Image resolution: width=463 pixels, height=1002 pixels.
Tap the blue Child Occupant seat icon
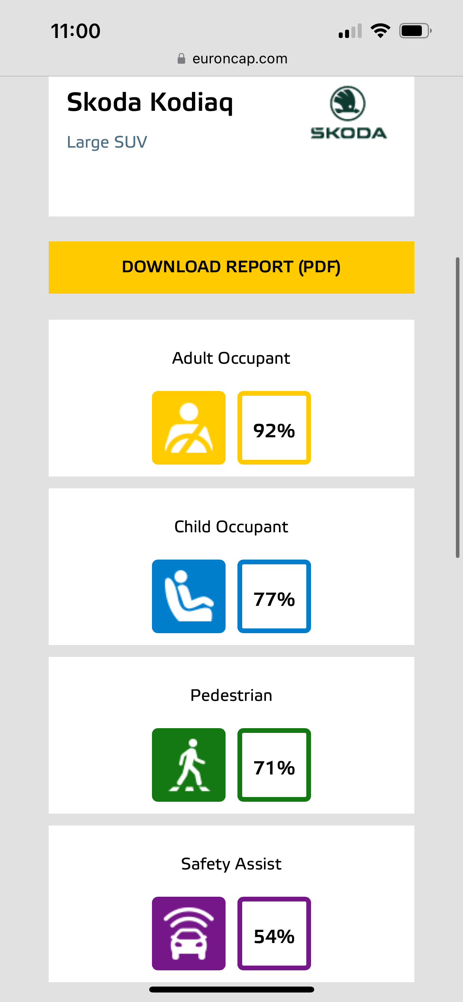(x=189, y=596)
